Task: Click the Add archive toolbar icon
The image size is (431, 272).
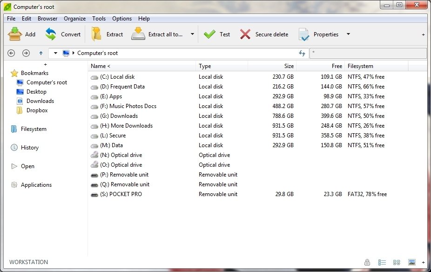Action: pyautogui.click(x=15, y=34)
